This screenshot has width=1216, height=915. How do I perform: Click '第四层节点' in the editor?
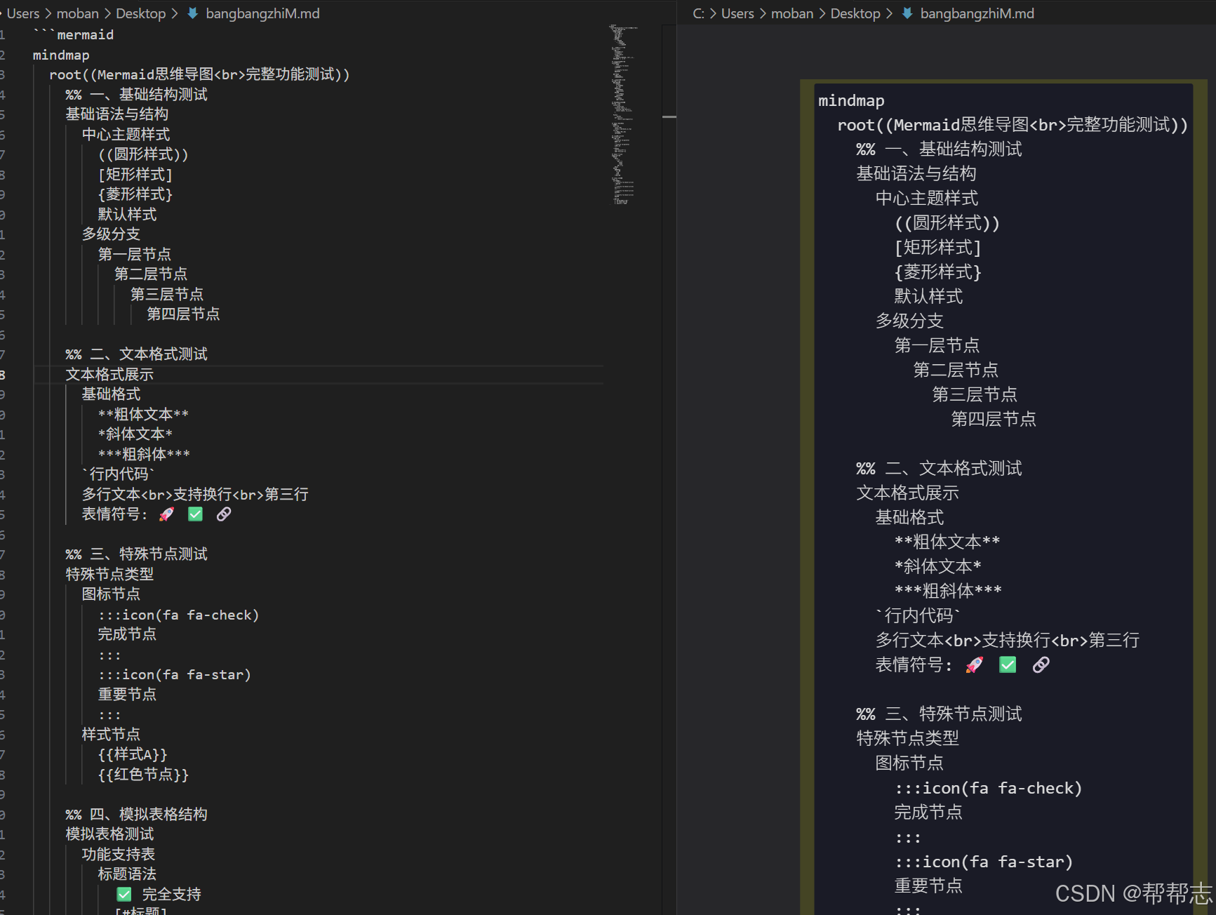tap(183, 314)
